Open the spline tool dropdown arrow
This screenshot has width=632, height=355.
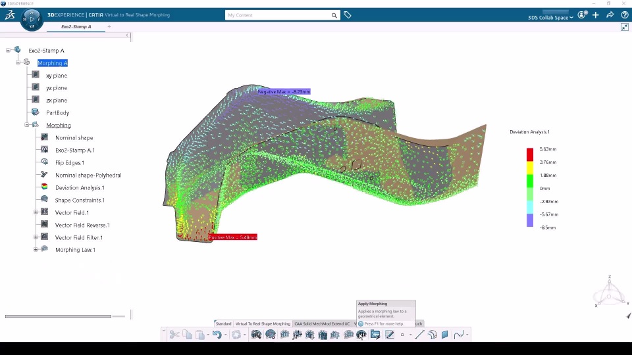tap(467, 335)
